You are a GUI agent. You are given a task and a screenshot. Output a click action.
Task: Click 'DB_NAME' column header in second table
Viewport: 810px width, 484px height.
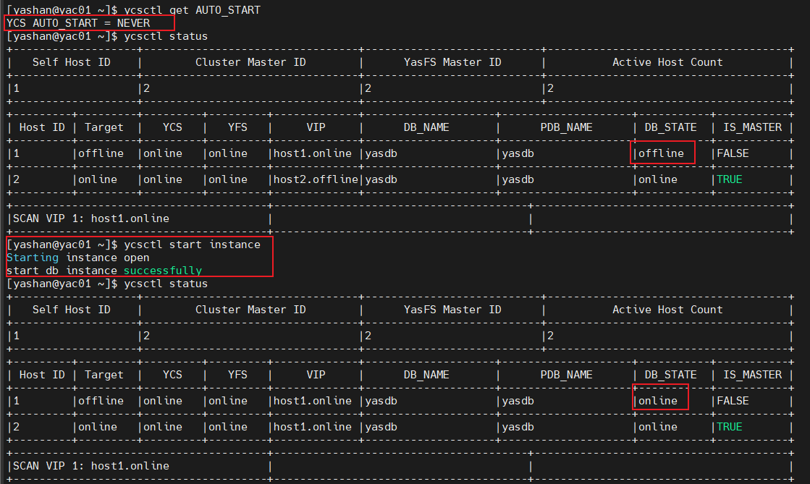(426, 375)
